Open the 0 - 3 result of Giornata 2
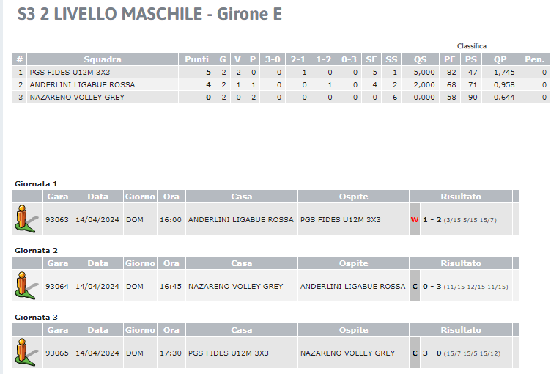Viewport: 551px width, 374px height. tap(432, 287)
